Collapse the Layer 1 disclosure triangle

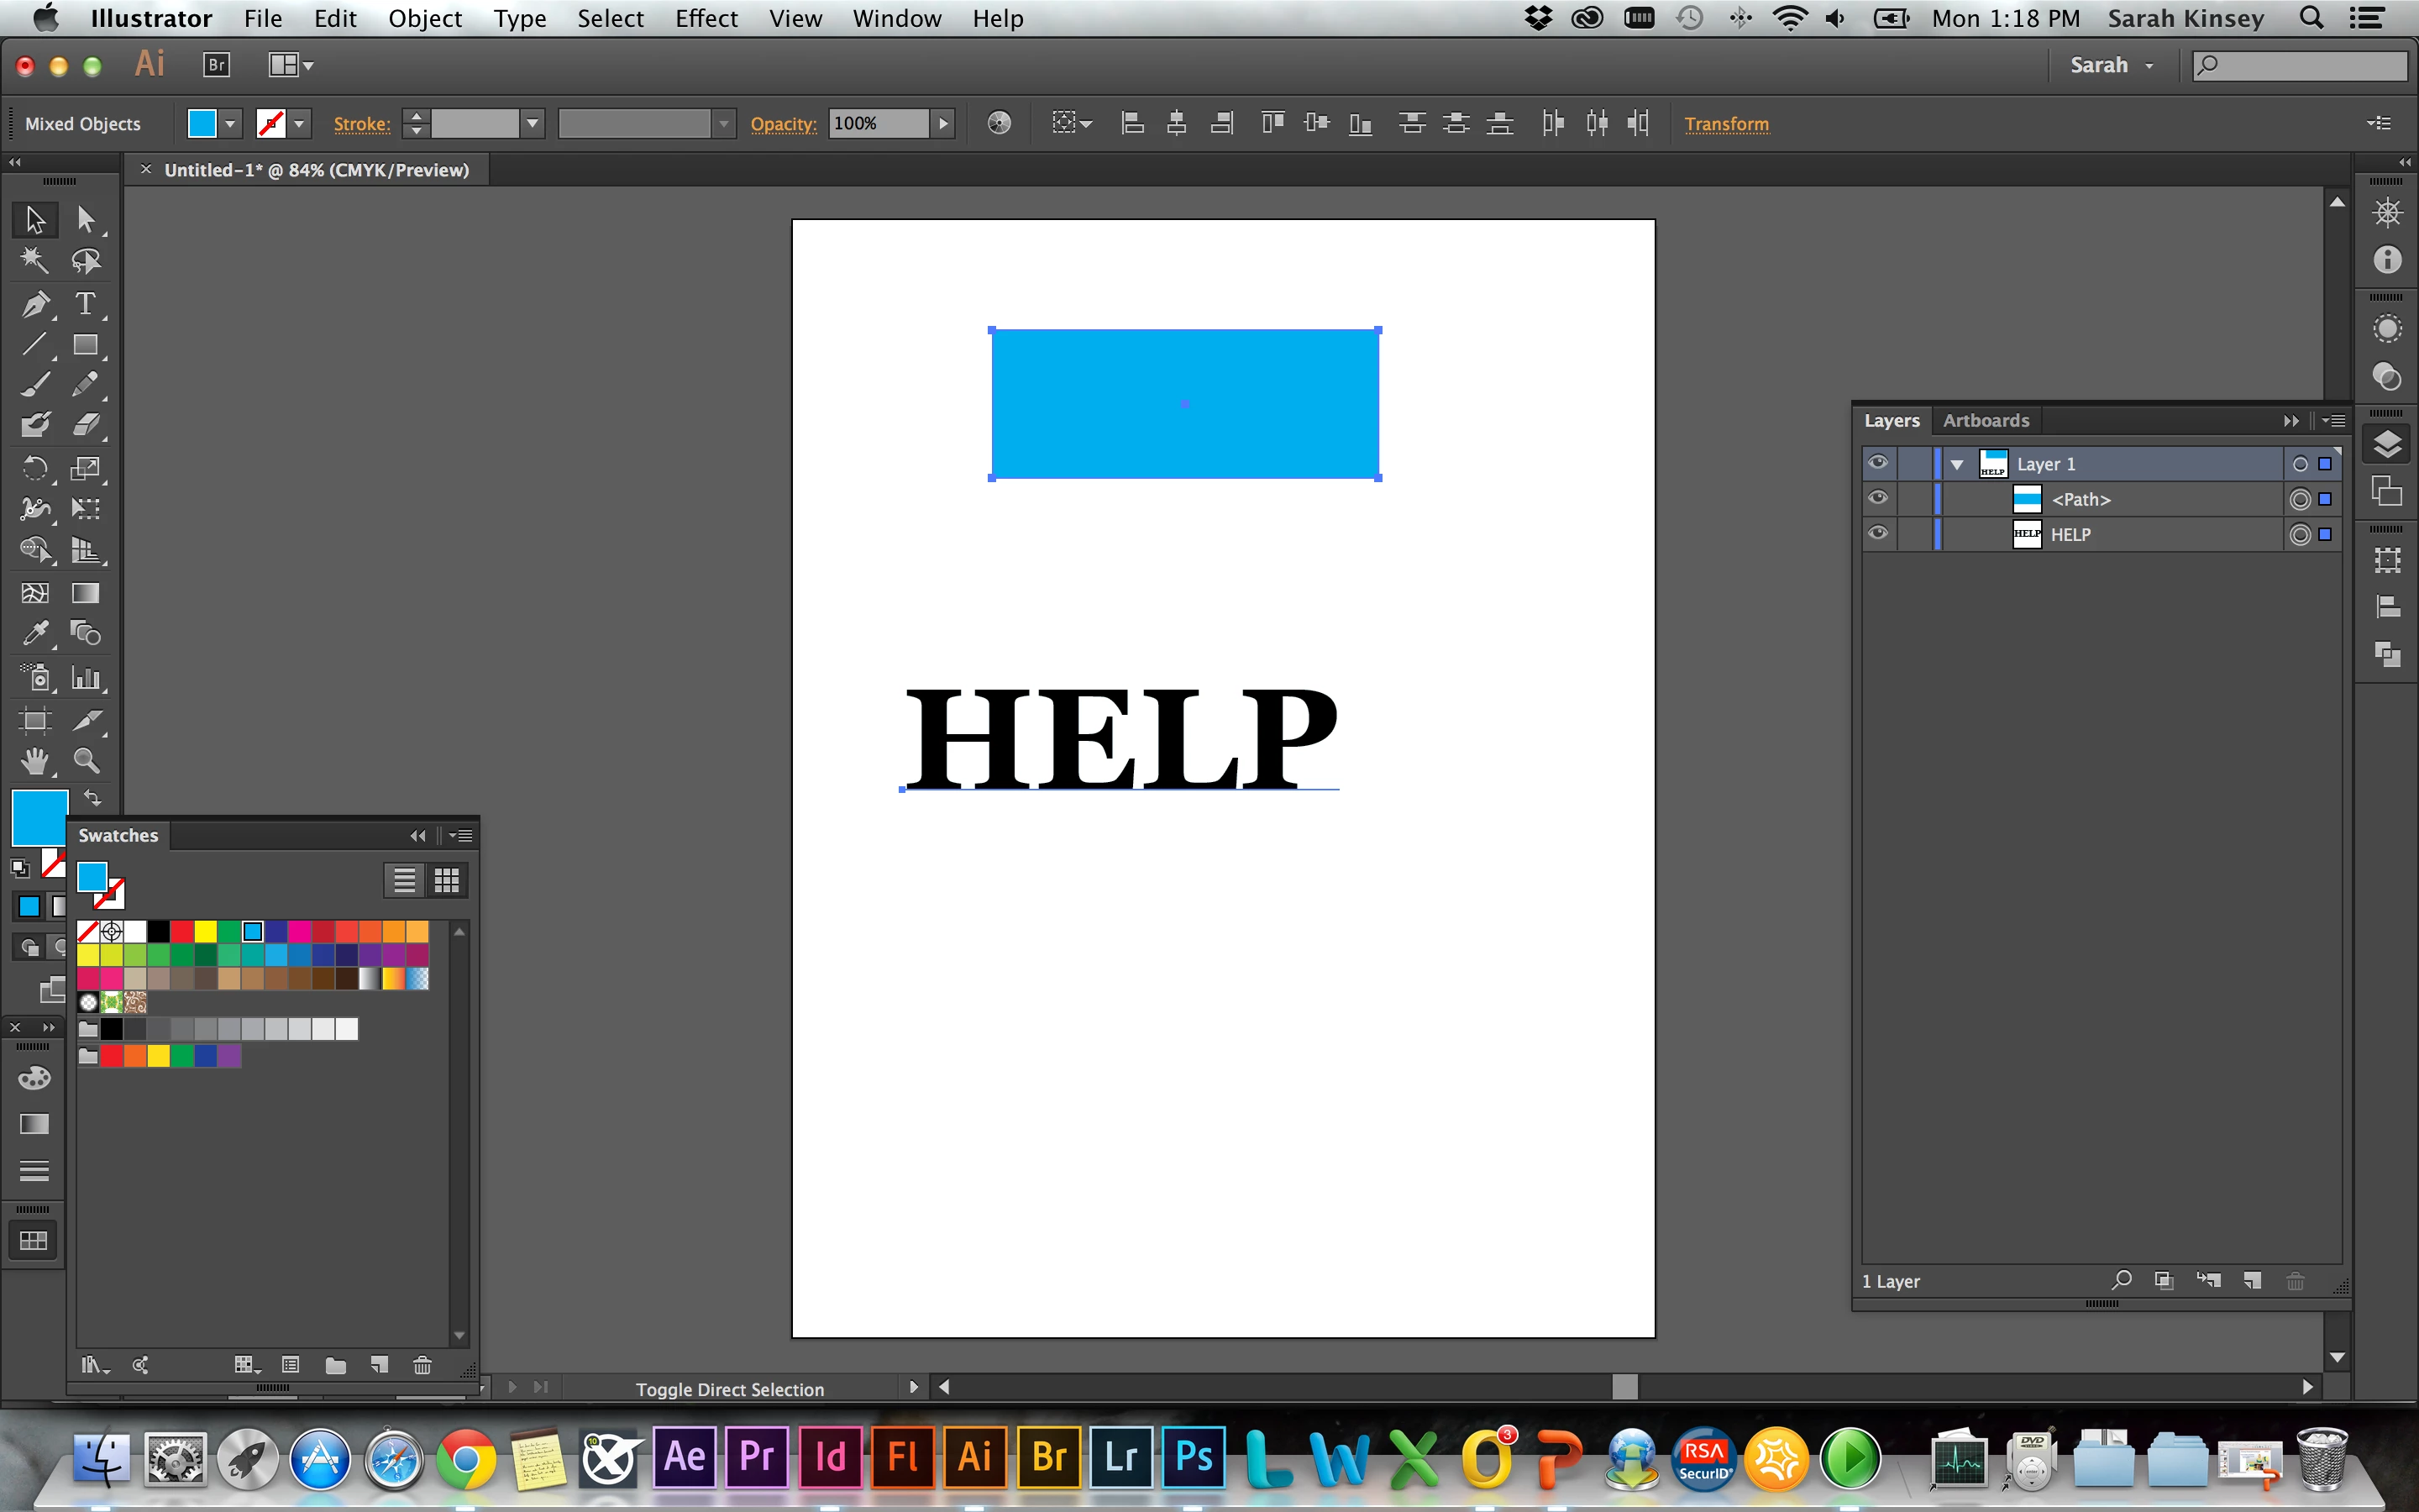tap(1957, 464)
